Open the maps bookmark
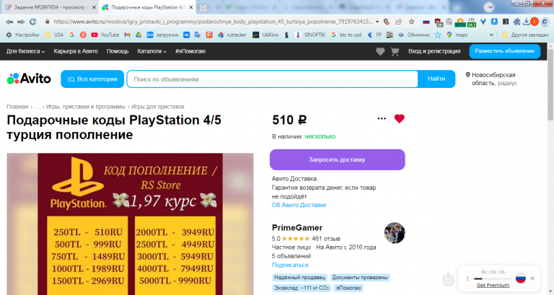This screenshot has width=554, height=295. click(x=457, y=35)
